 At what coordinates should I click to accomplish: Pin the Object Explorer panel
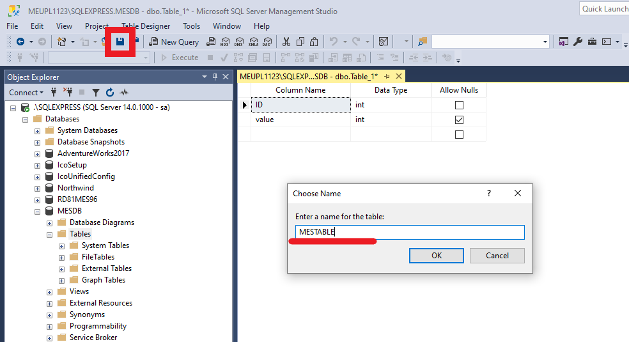pyautogui.click(x=215, y=77)
